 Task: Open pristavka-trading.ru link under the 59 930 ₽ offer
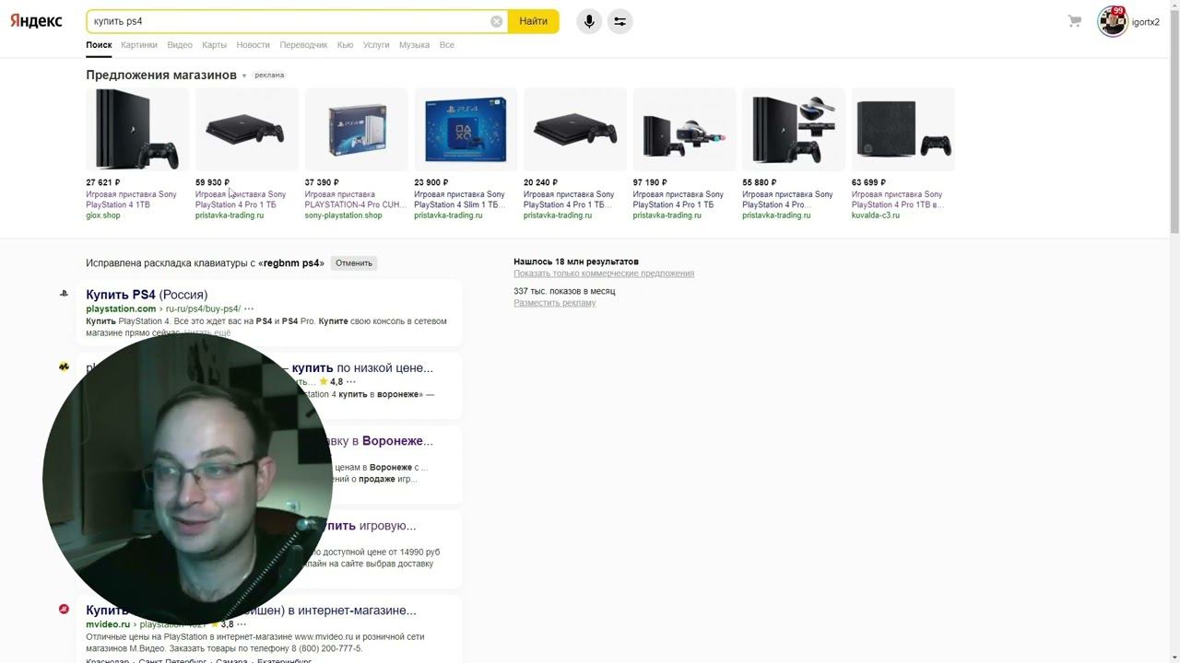click(230, 215)
